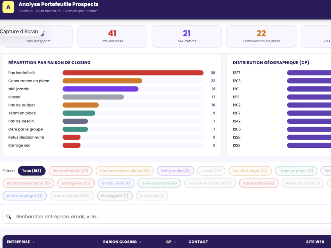Viewport: 331px width, 248px height.
Task: Sort by RAISON CLOSING column arrows
Action: coord(140,242)
